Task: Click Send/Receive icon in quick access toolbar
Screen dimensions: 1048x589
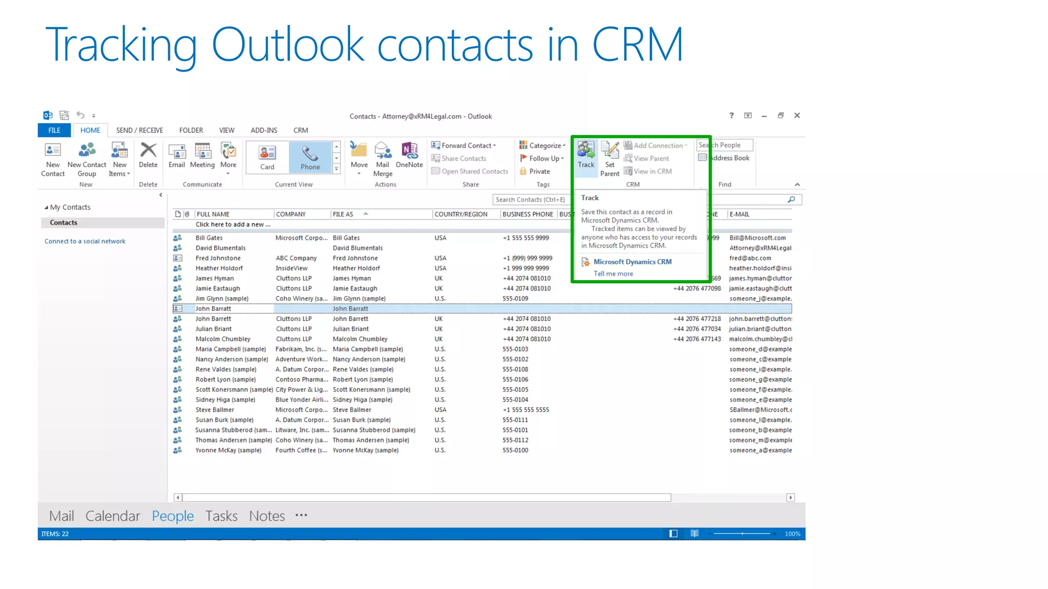Action: tap(64, 115)
